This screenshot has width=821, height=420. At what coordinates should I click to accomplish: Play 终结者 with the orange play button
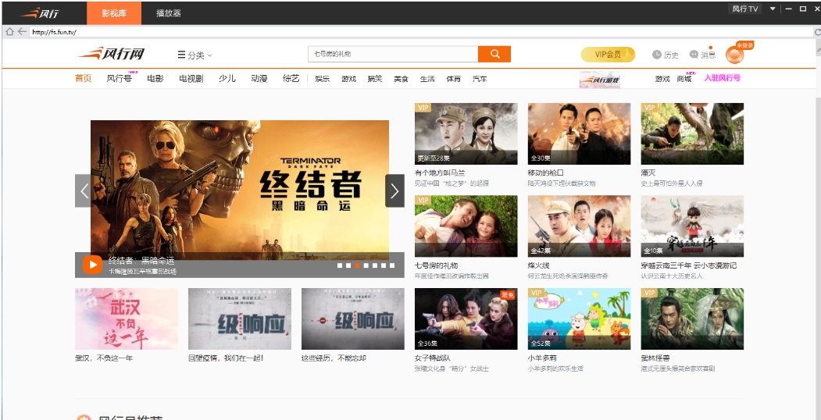(x=93, y=265)
